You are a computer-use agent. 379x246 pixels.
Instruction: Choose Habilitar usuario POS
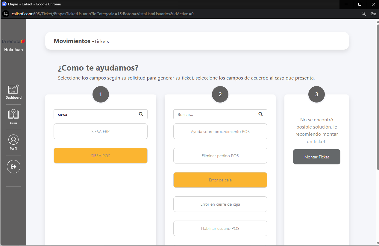[220, 228]
